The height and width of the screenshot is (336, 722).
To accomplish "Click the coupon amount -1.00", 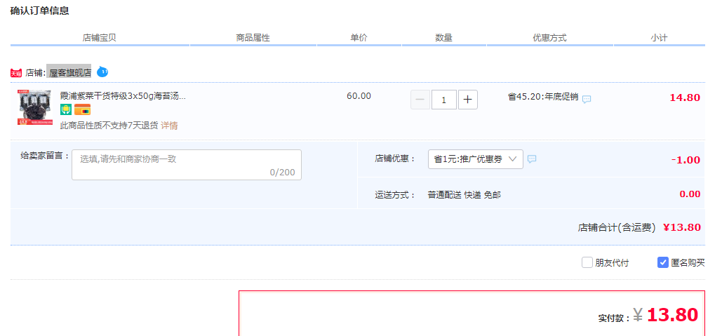I will point(686,160).
